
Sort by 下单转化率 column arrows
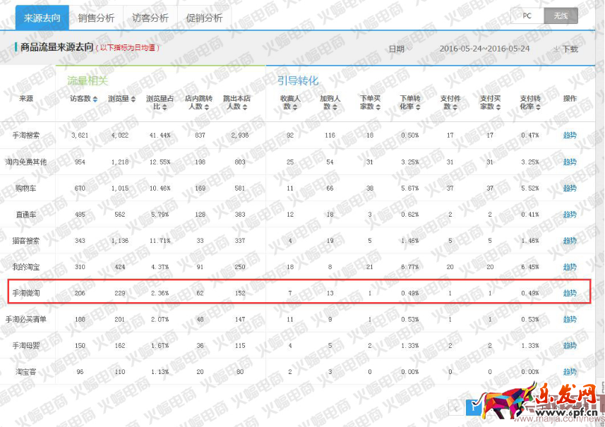418,107
